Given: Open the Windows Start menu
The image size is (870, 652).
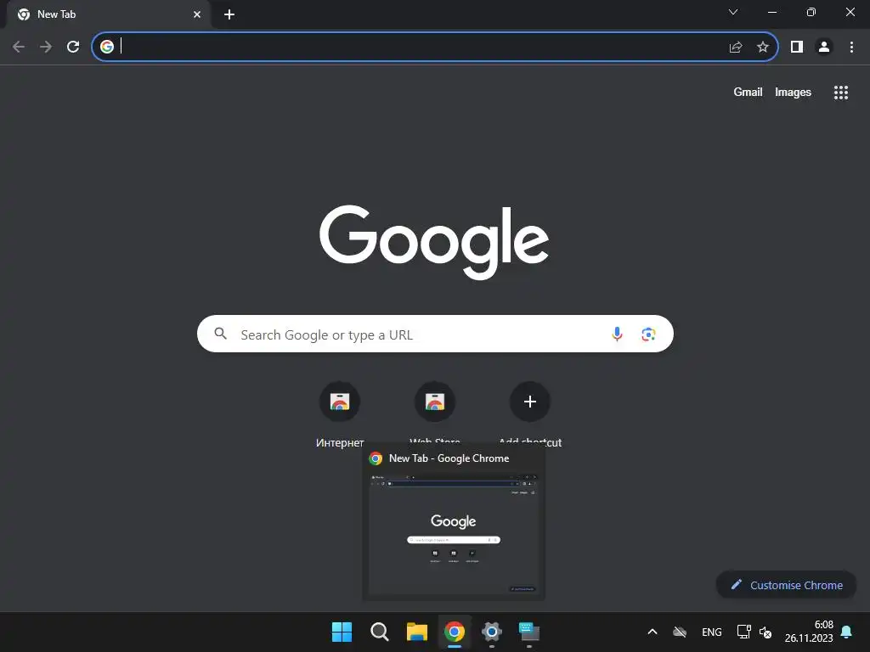Looking at the screenshot, I should 342,632.
